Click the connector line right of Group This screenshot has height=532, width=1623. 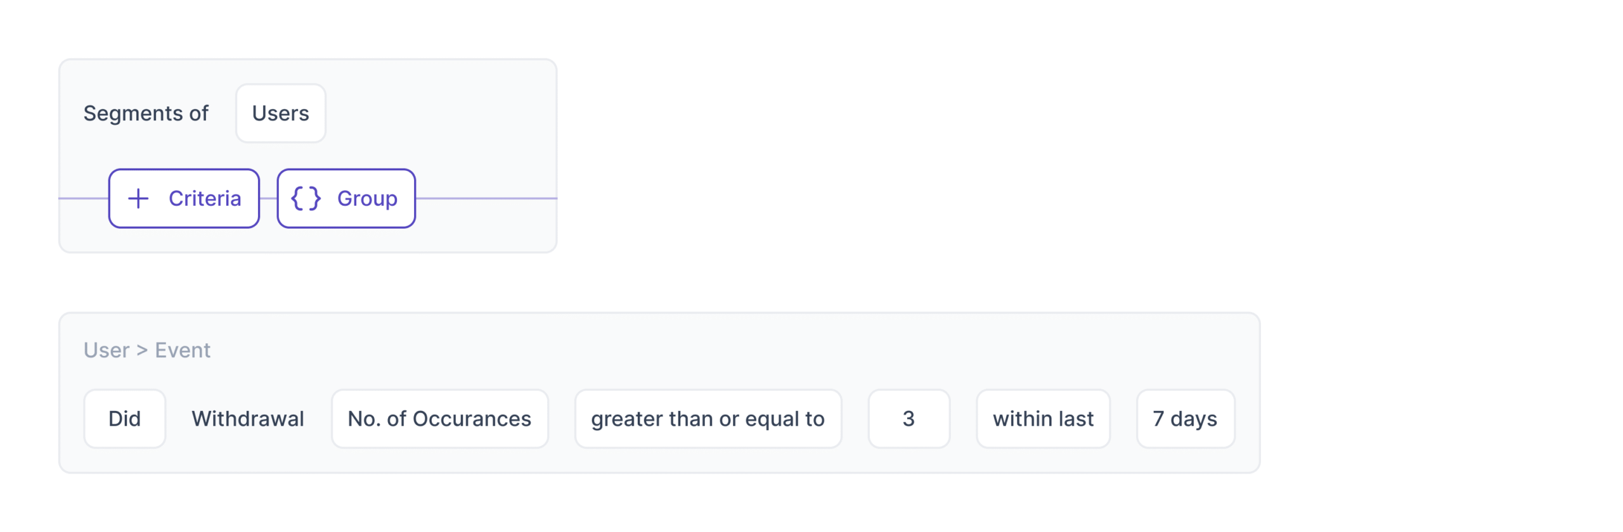[486, 199]
